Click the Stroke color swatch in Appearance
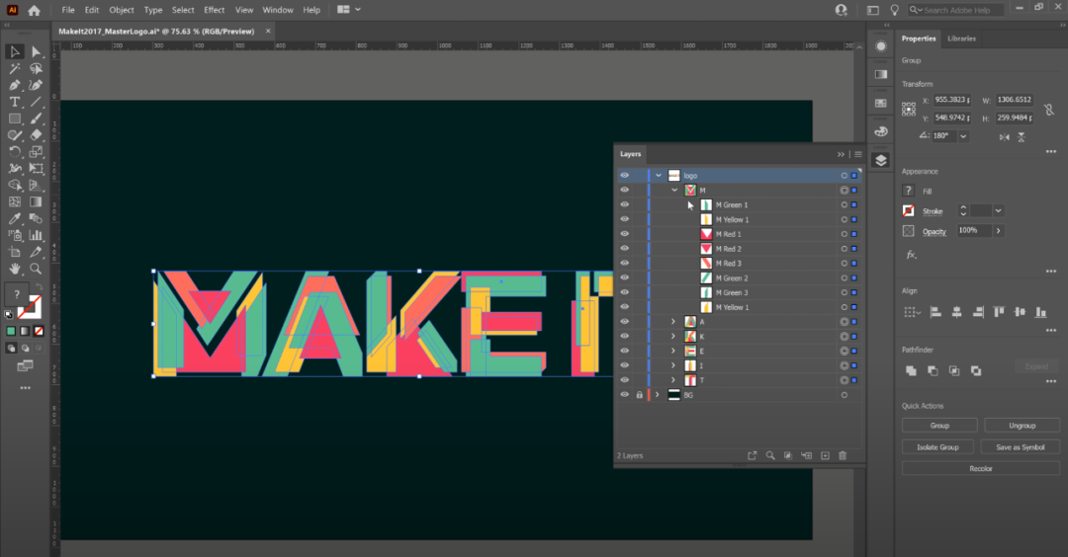Viewport: 1068px width, 557px height. [x=908, y=211]
